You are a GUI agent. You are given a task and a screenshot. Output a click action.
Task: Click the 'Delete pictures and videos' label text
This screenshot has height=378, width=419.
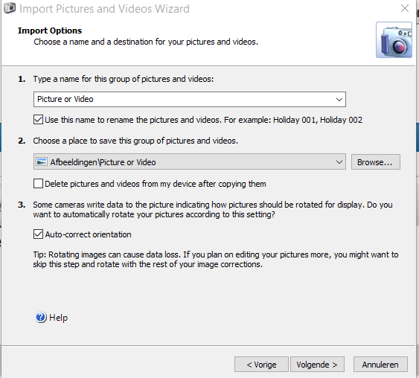point(156,184)
